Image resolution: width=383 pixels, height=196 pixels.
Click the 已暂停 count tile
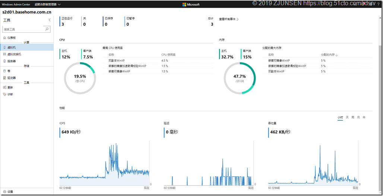click(130, 22)
